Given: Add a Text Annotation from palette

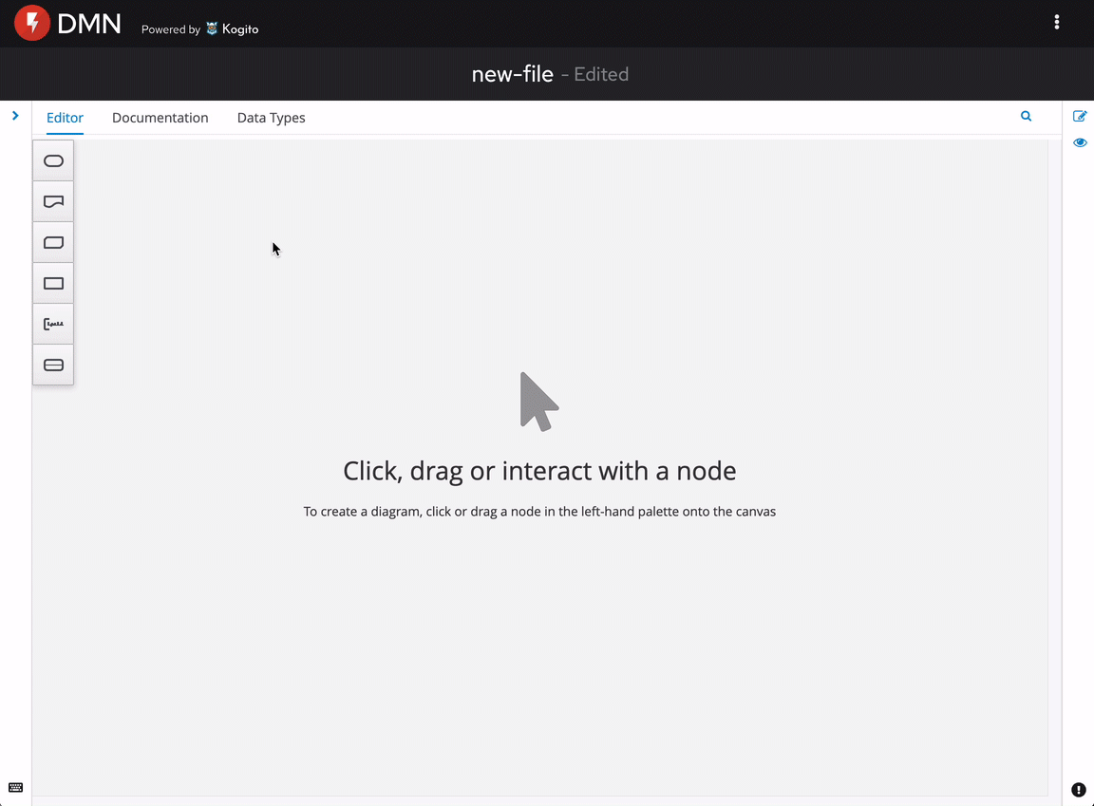Looking at the screenshot, I should coord(53,325).
